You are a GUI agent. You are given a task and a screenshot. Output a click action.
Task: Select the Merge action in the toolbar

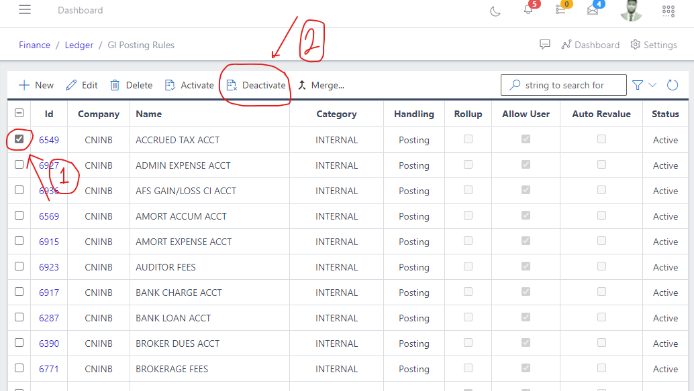pyautogui.click(x=321, y=85)
